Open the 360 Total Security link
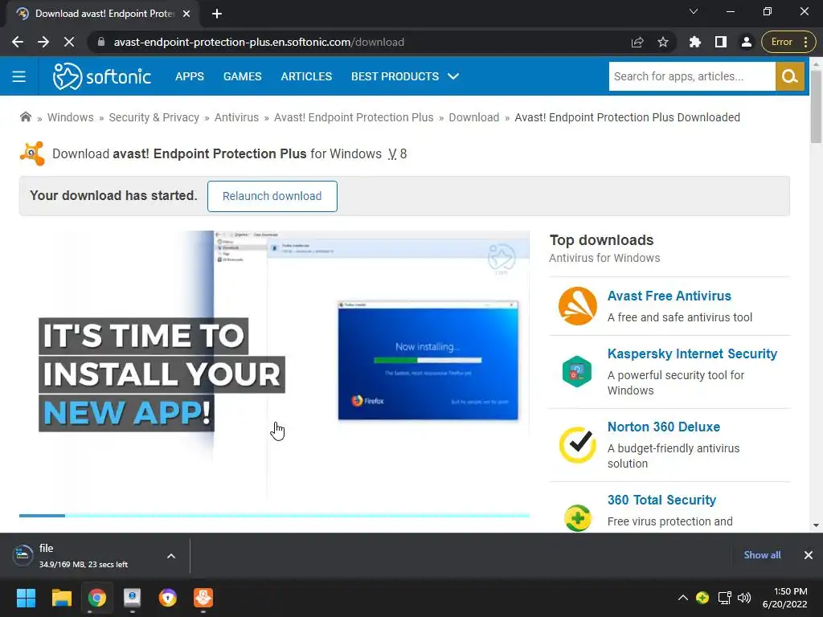 click(661, 500)
